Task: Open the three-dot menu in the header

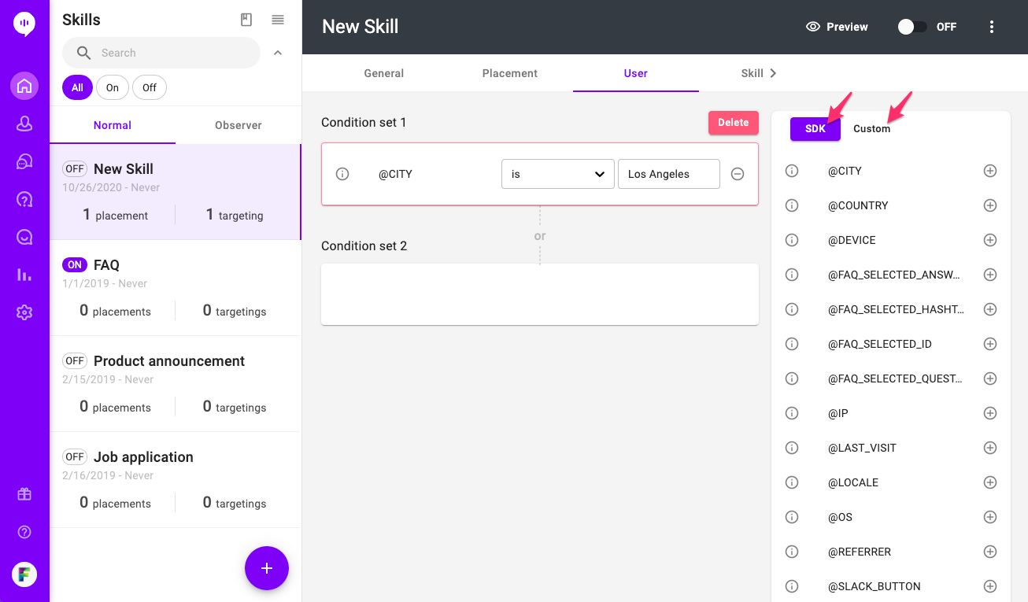Action: [992, 27]
